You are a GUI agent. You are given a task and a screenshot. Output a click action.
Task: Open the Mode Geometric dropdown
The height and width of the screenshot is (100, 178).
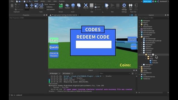(x=53, y=4)
